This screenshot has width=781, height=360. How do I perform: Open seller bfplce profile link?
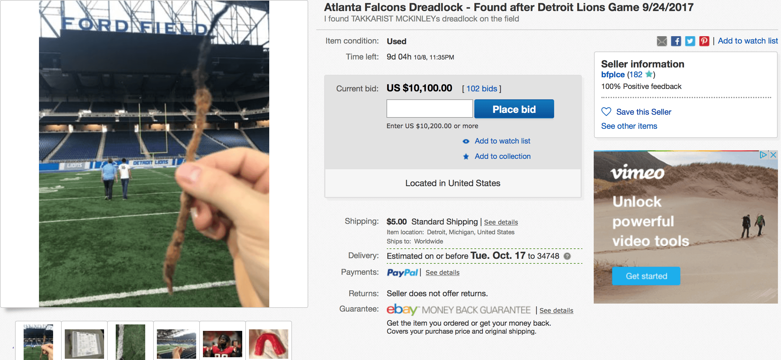click(612, 75)
